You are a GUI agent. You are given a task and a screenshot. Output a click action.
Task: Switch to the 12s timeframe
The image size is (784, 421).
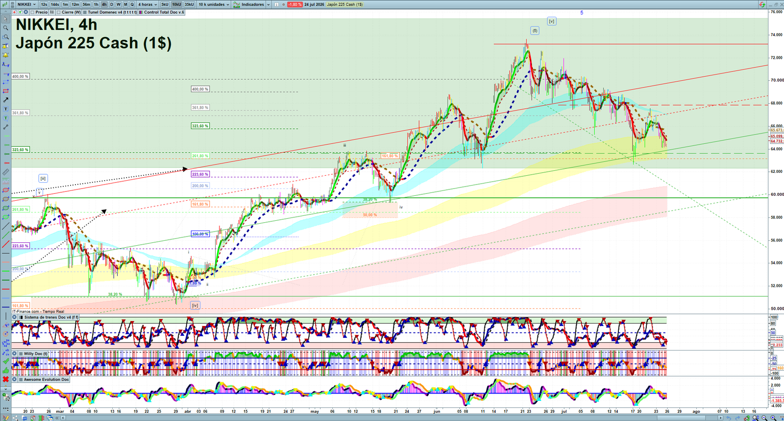pyautogui.click(x=44, y=4)
